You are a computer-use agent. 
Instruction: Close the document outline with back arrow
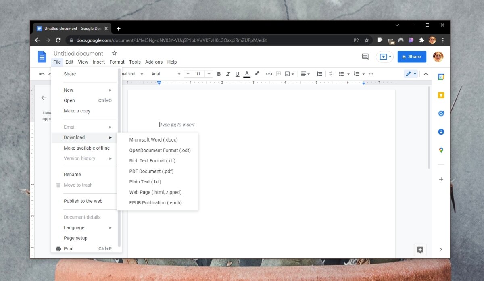tap(44, 98)
